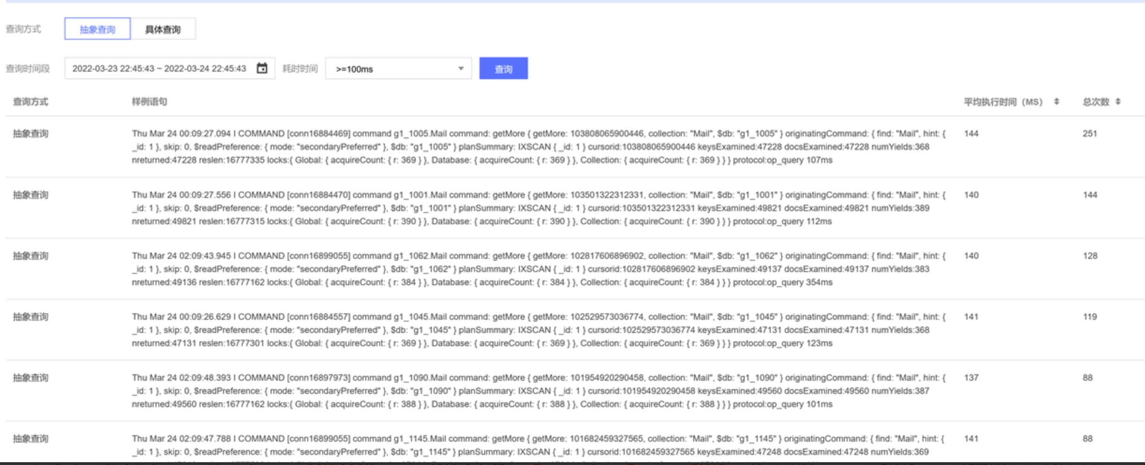Screen dimensions: 1145x465
Task: Select the g1_1145.Mail log entry row
Action: coord(538,445)
